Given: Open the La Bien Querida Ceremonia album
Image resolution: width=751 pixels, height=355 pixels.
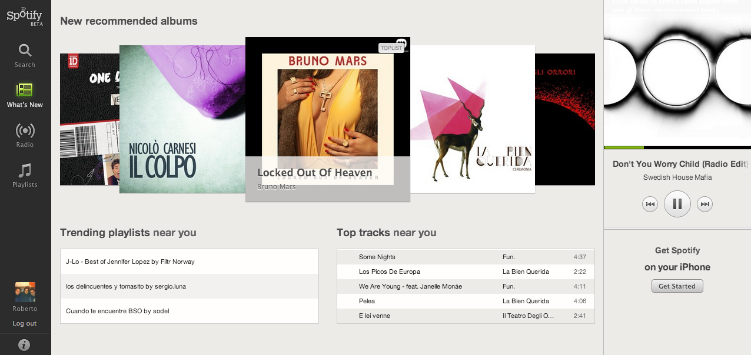Looking at the screenshot, I should (473, 119).
